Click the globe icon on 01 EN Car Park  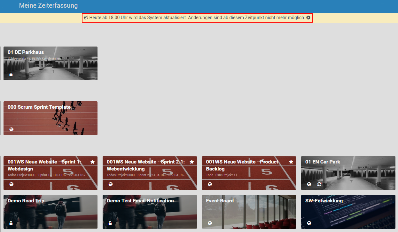[x=309, y=184]
